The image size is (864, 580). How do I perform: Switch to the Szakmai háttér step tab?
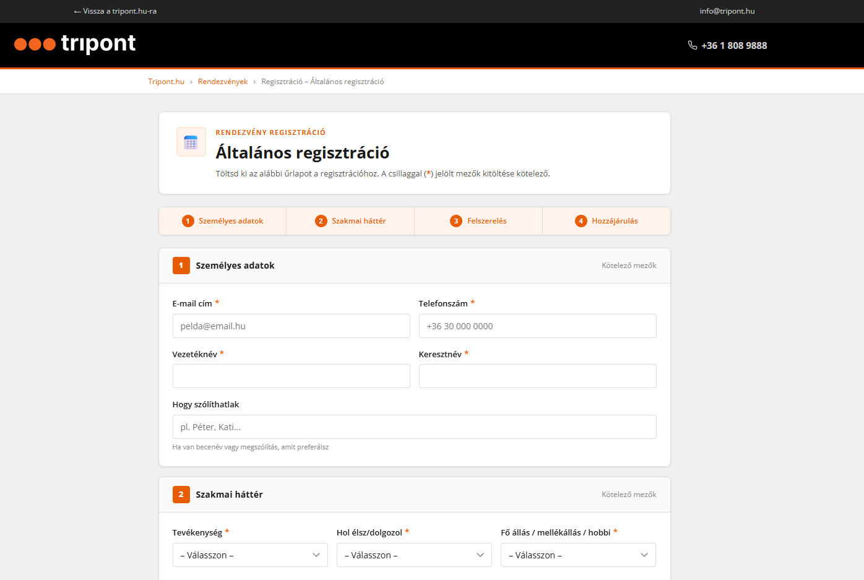350,221
